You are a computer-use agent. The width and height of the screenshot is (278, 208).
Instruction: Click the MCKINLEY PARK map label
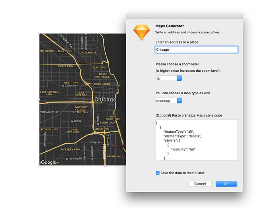pos(71,149)
